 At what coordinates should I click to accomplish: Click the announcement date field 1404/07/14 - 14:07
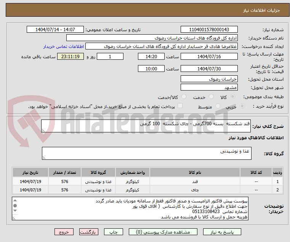point(55,30)
